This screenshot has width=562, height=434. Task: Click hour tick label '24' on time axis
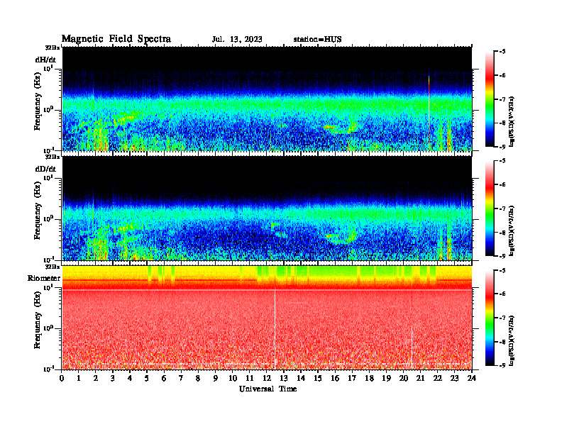pyautogui.click(x=472, y=379)
